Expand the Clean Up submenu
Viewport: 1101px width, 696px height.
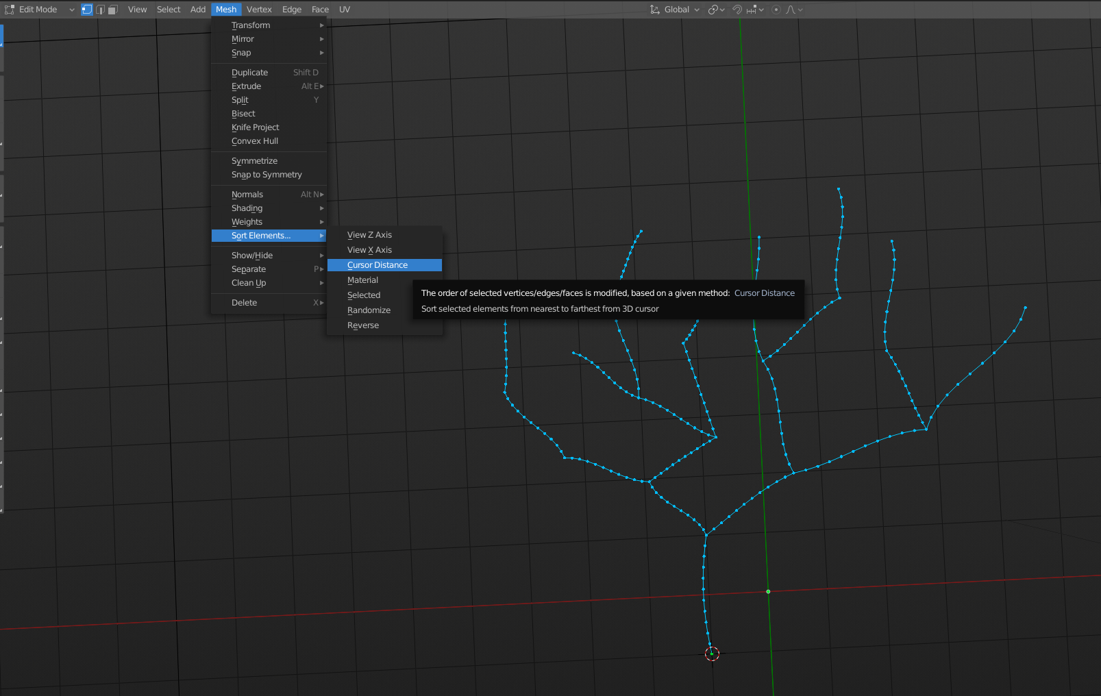269,283
